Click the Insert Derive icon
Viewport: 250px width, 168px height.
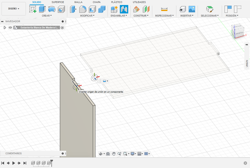[x=183, y=9]
